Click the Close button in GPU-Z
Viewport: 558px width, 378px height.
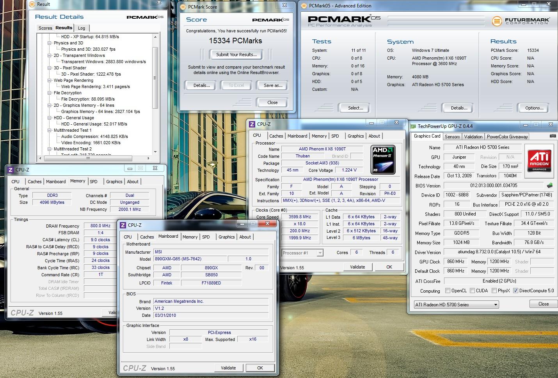click(543, 304)
